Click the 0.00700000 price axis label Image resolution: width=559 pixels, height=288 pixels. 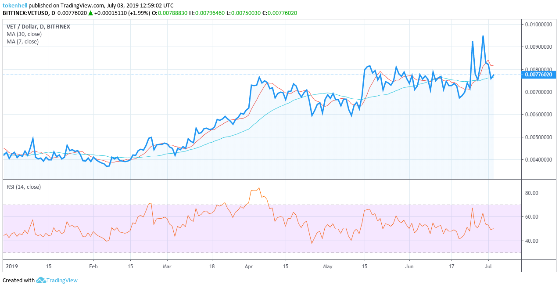(x=538, y=92)
